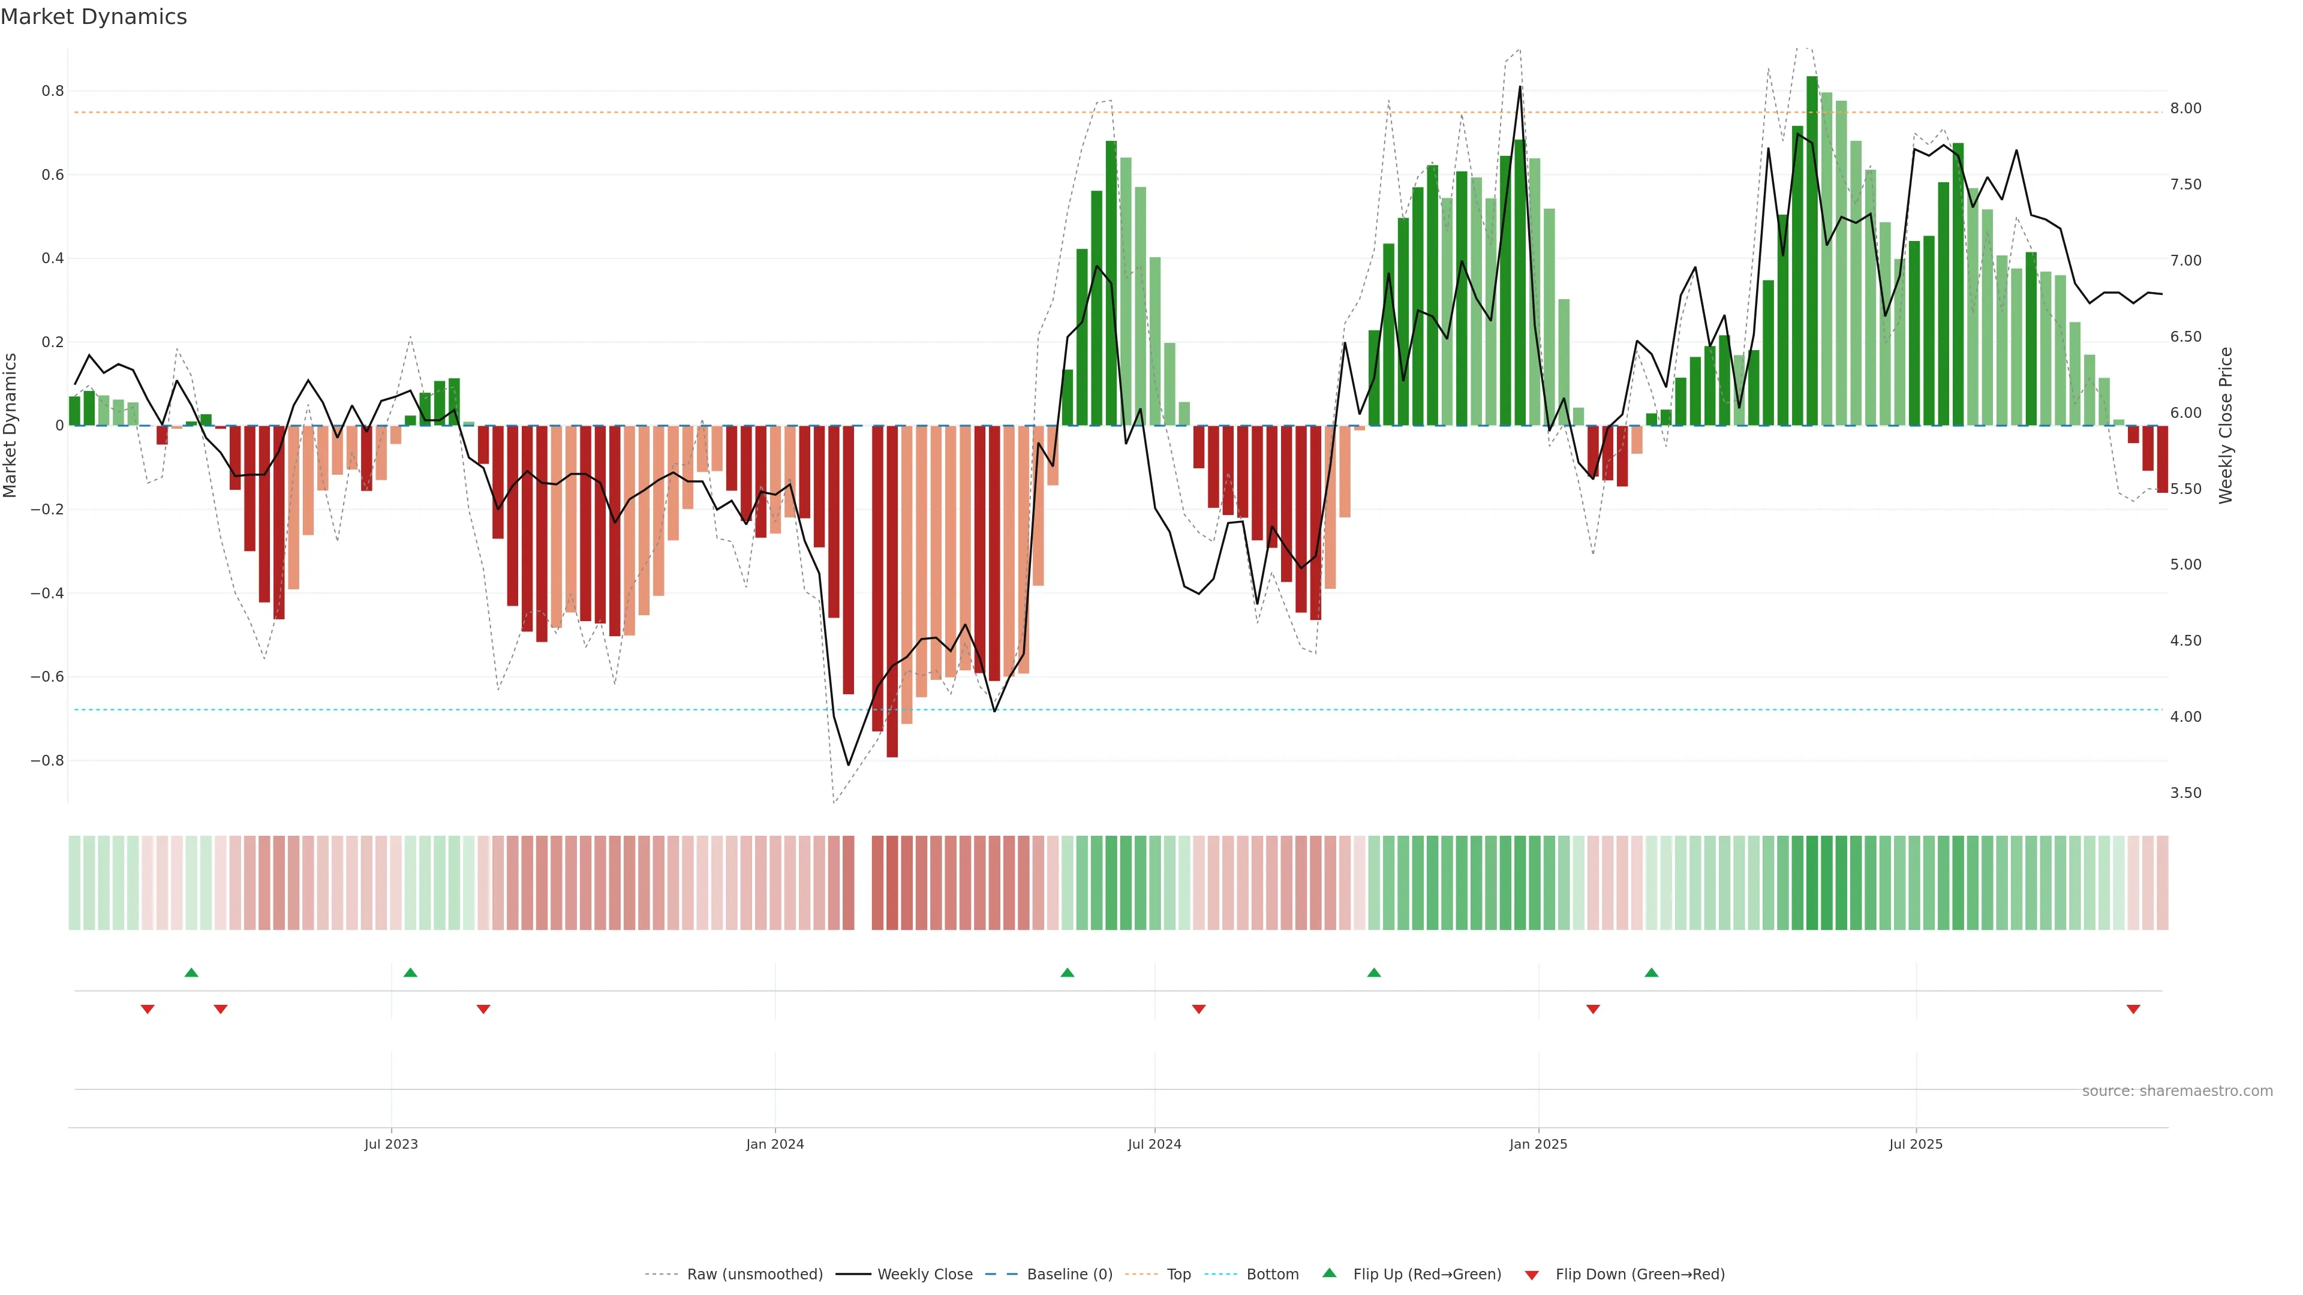Viewport: 2303px width, 1295px height.
Task: Toggle the Baseline (0) legend entry
Action: [1069, 1273]
